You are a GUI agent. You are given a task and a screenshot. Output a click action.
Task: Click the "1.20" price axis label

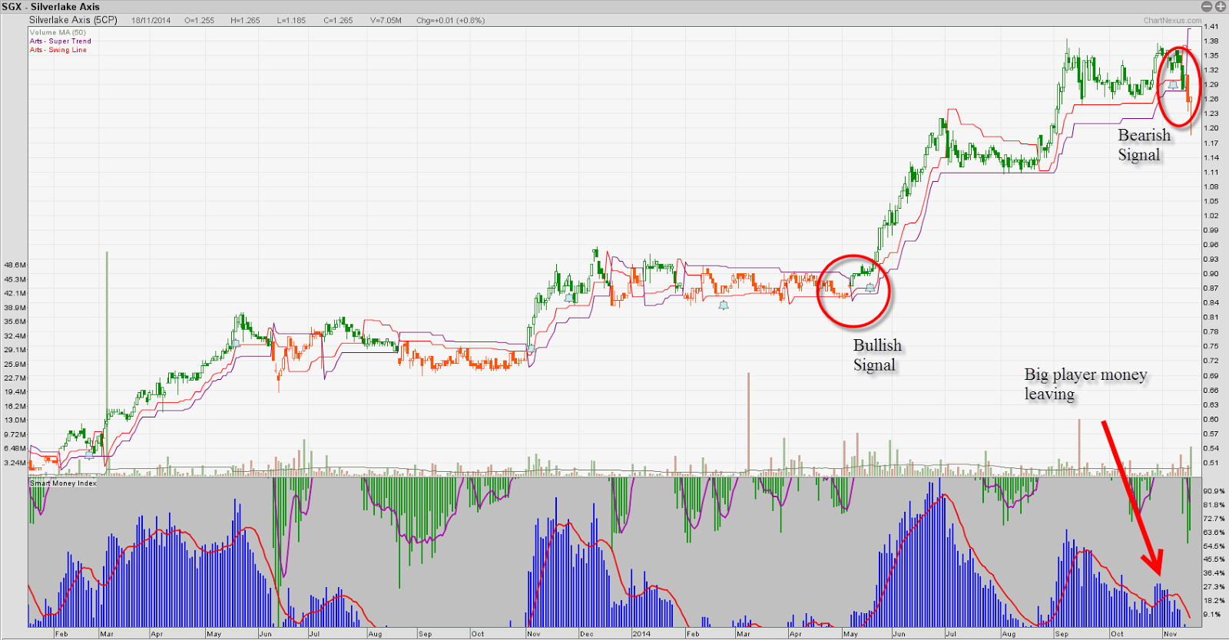[1211, 128]
